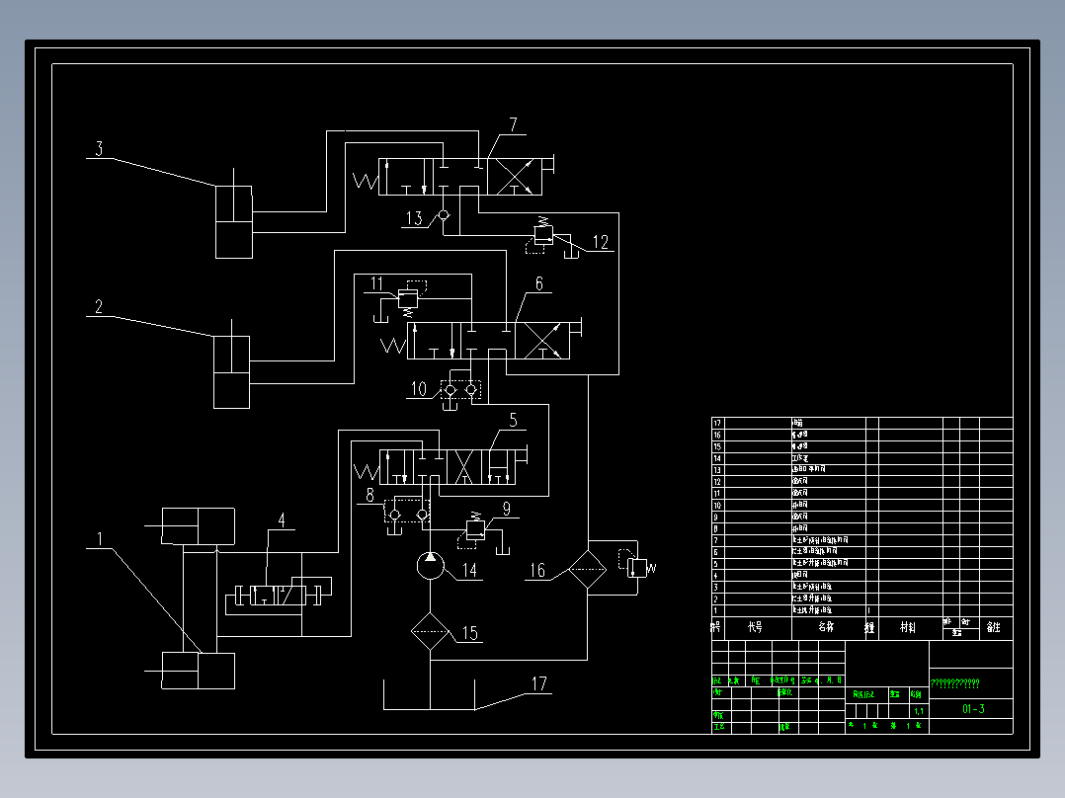
Task: Click the hydraulic lock symbol labeled 10
Action: coord(460,390)
